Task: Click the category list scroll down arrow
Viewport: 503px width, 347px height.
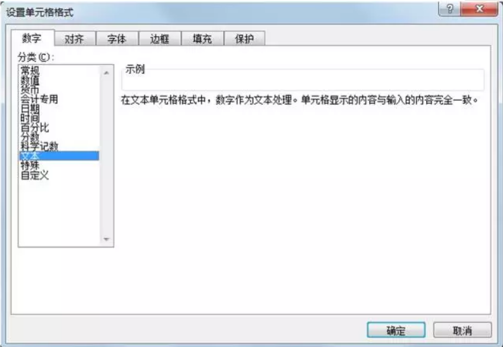Action: [x=107, y=239]
